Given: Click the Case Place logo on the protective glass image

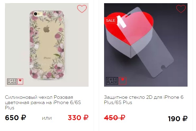Looking at the screenshot, I should pos(112,81).
